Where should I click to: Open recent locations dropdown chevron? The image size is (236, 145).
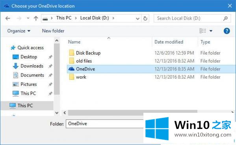point(28,18)
